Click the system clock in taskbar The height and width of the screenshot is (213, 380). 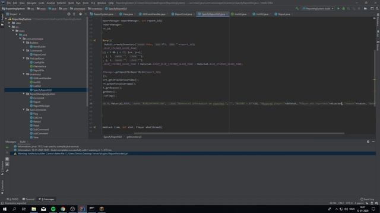[363, 209]
